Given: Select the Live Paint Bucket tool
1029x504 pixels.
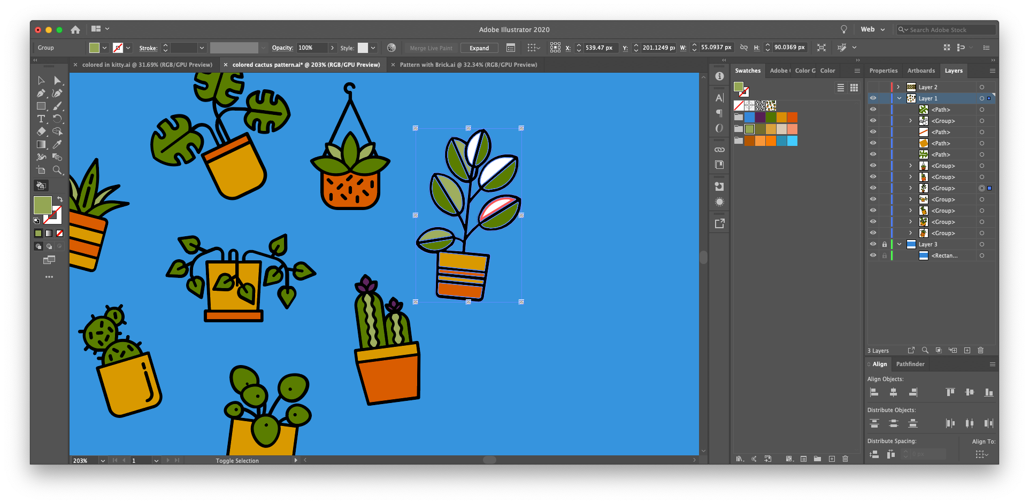Looking at the screenshot, I should tap(41, 185).
